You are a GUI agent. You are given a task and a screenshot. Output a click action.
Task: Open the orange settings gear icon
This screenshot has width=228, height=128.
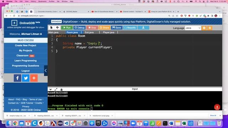tap(210, 28)
